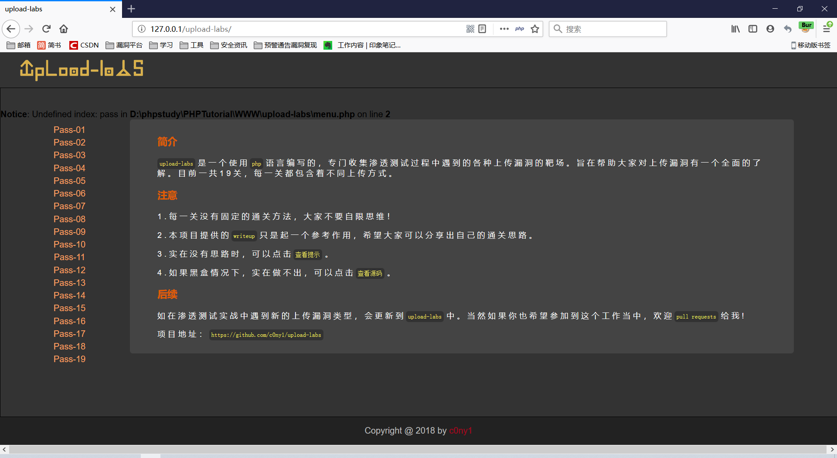Click the c0ny1 author link in footer
Viewport: 837px width, 458px height.
click(461, 431)
